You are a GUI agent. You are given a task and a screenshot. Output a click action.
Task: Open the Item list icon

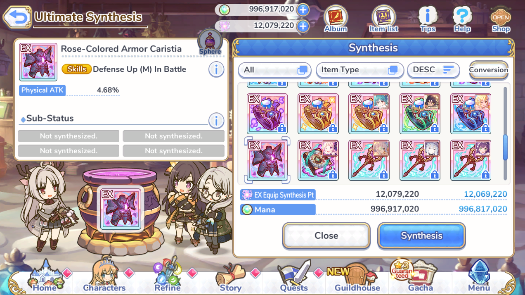[x=383, y=19]
